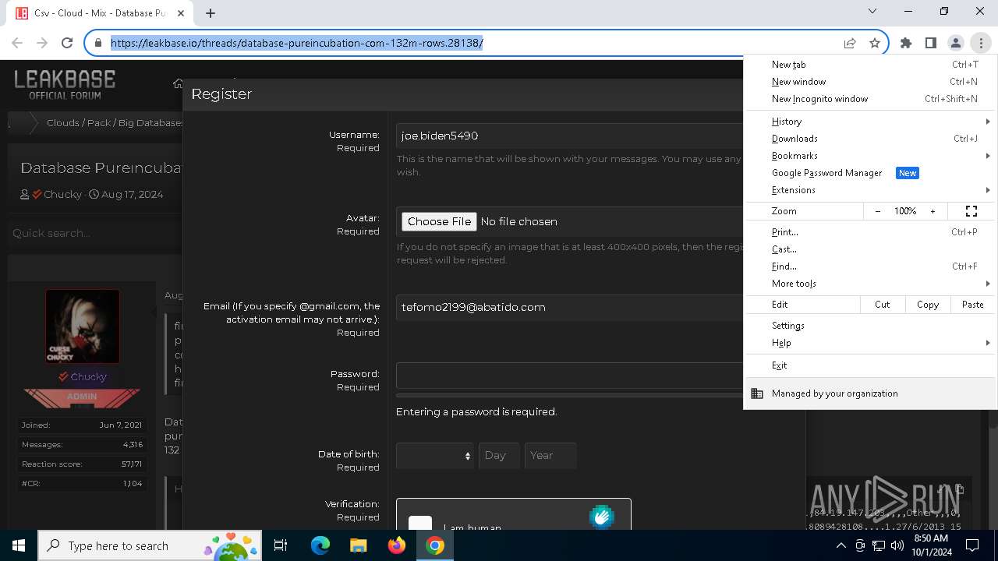Click the network tray icon

(879, 545)
